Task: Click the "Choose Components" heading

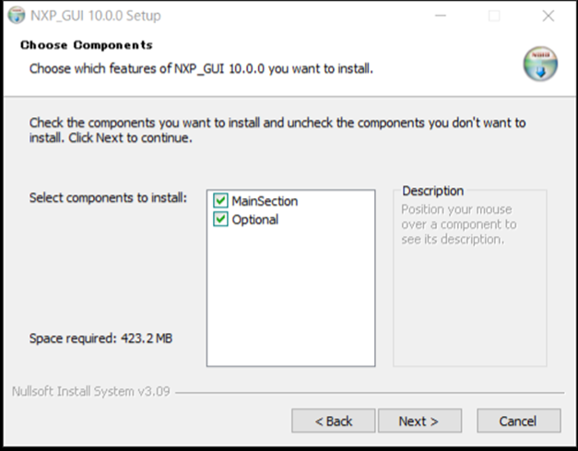Action: (x=87, y=44)
